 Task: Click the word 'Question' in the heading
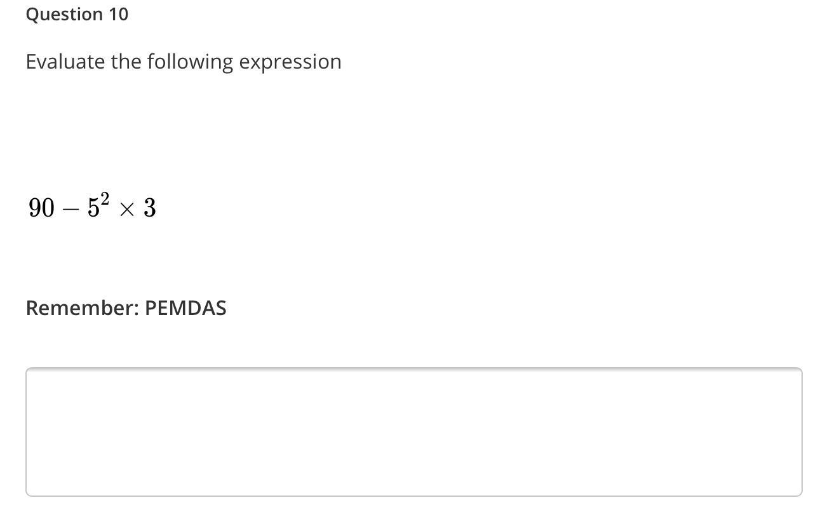click(x=65, y=15)
